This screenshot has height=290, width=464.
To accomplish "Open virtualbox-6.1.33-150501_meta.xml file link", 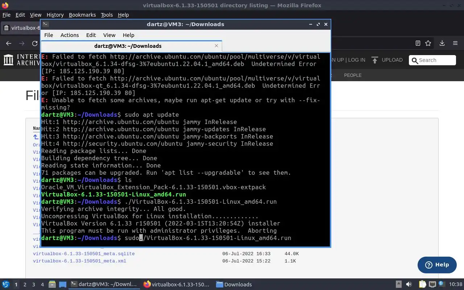I will pos(79,261).
